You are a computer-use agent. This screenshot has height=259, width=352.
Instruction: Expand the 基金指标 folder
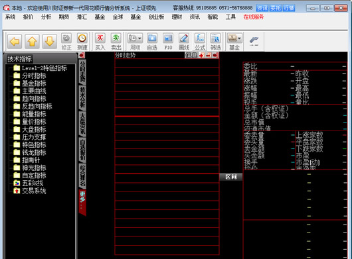click(x=30, y=83)
